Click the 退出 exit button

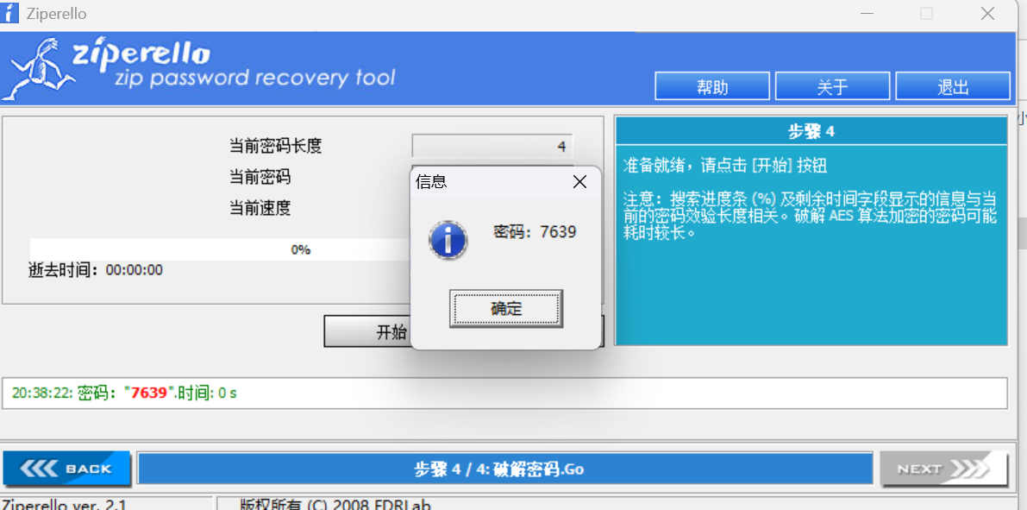click(x=953, y=86)
